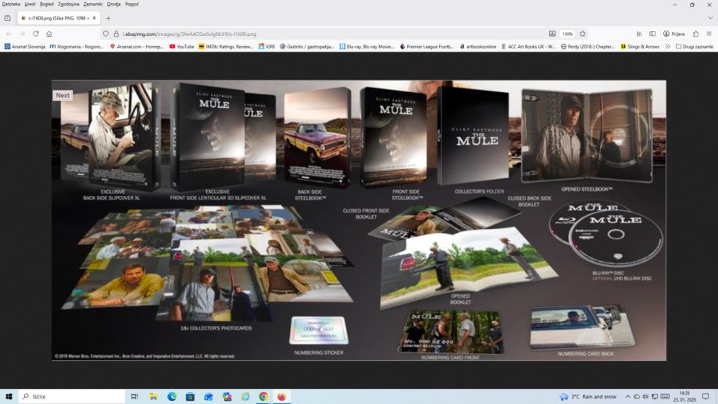Select the s-l1600.png tab

click(x=59, y=18)
